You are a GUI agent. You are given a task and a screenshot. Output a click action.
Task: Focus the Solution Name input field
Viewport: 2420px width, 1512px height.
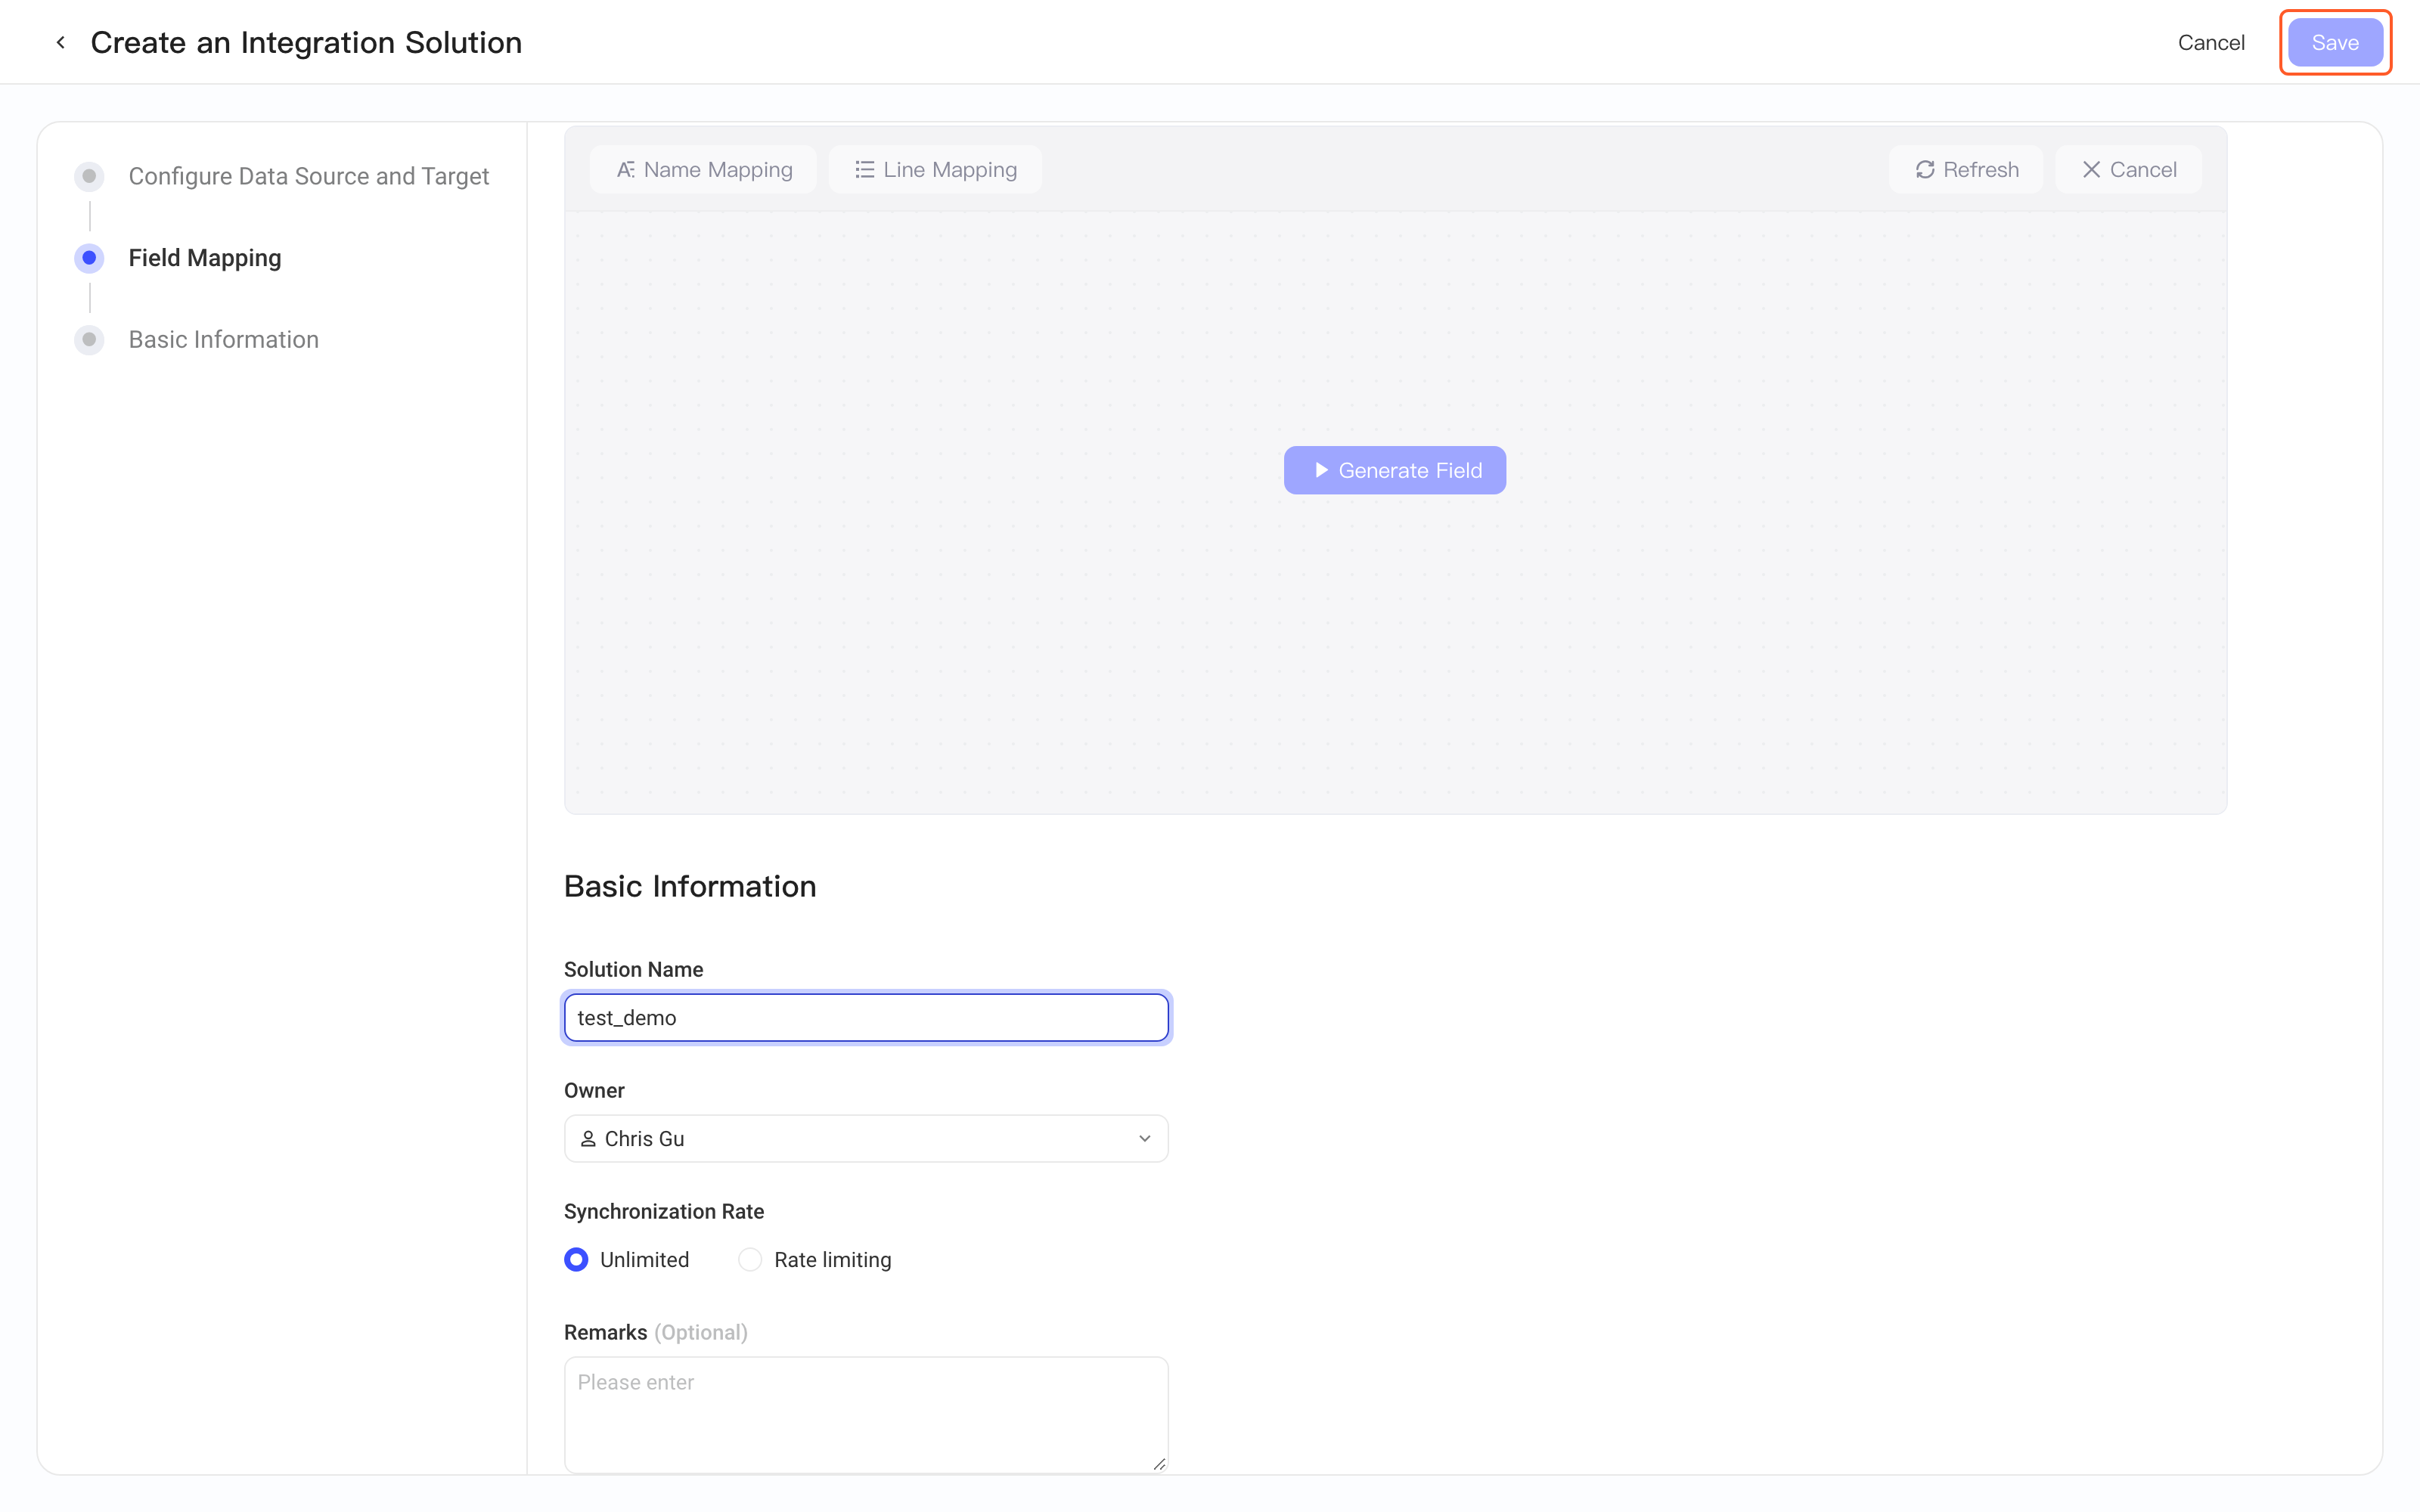[x=866, y=1018]
